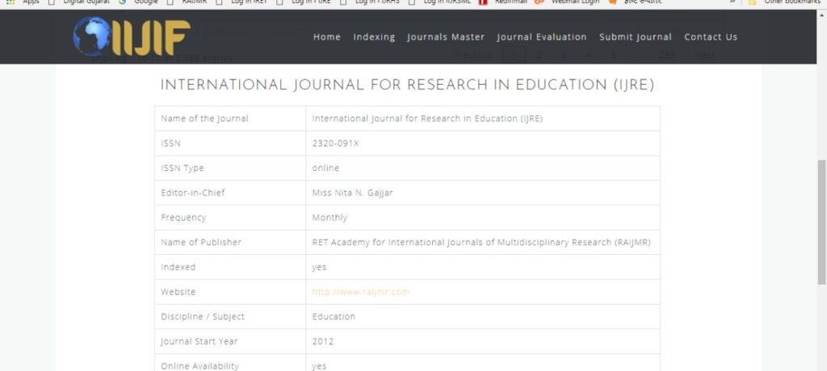Viewport: 827px width, 371px height.
Task: Go to Contact Us page
Action: pyautogui.click(x=711, y=37)
